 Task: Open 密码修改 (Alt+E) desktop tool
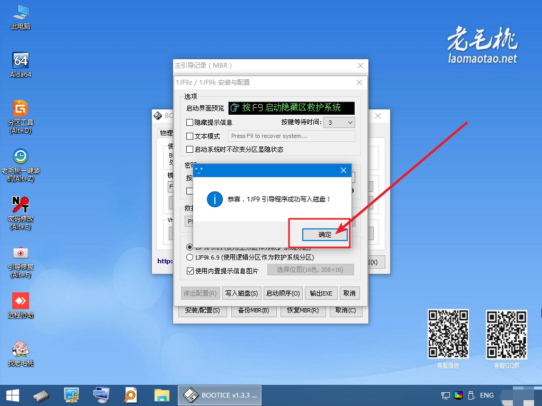pyautogui.click(x=21, y=213)
